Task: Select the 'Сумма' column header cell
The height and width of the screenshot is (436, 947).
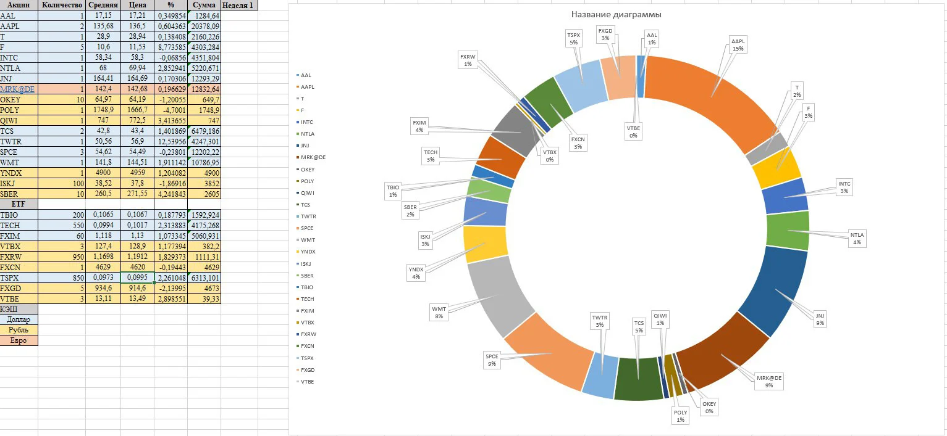Action: pos(204,5)
